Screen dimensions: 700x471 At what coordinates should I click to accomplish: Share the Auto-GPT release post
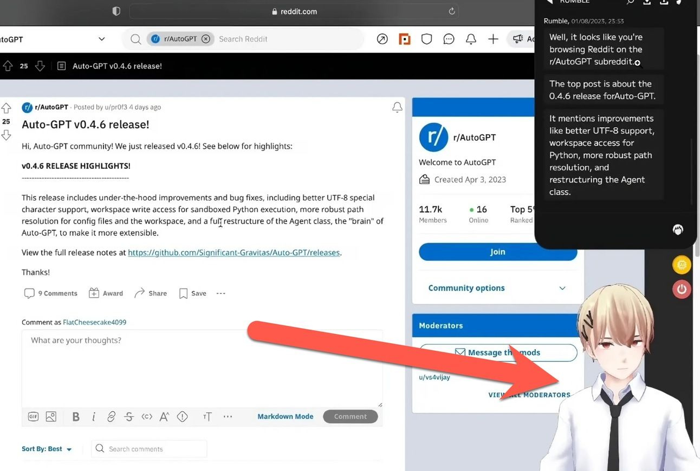point(151,293)
